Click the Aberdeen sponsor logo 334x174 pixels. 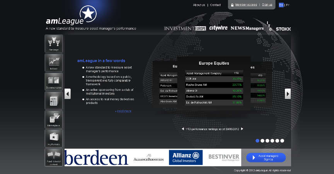coord(96,157)
